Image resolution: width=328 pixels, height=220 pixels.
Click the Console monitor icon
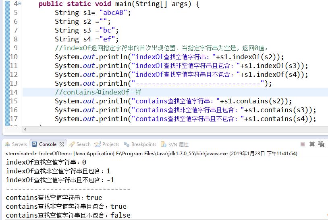pyautogui.click(x=34, y=144)
